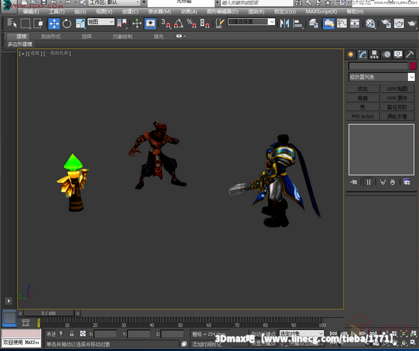
Task: Activate rectangular selection region tool
Action: coord(25,24)
